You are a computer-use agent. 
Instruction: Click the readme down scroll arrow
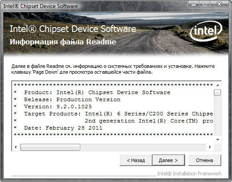pos(218,140)
